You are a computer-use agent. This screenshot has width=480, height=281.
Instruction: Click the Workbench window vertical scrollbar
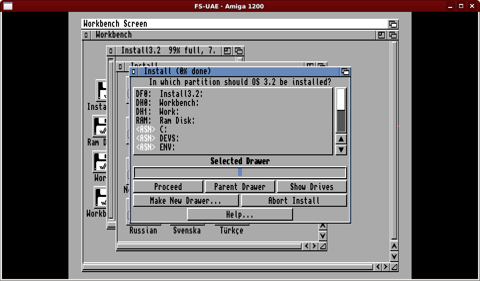tap(394, 140)
